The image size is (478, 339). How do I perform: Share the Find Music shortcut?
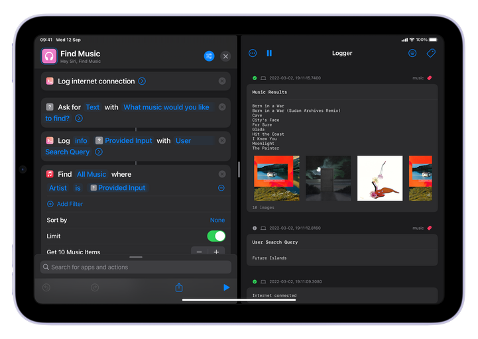tap(179, 287)
